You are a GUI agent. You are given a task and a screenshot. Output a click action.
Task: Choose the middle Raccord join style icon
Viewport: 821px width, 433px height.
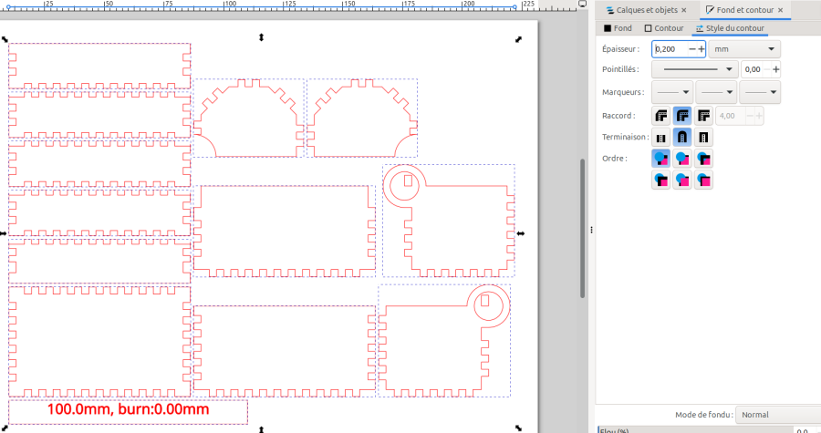tap(682, 116)
